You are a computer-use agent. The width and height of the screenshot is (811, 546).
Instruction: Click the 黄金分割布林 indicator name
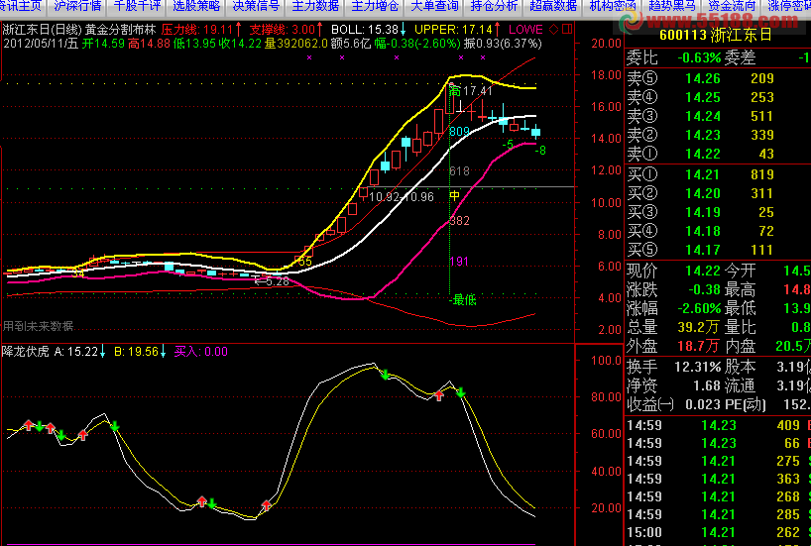tap(120, 30)
